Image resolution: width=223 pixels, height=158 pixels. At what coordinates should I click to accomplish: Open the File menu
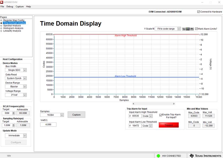(2, 7)
